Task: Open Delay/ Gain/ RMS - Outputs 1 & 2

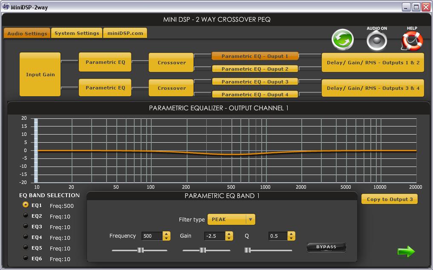Action: click(373, 63)
